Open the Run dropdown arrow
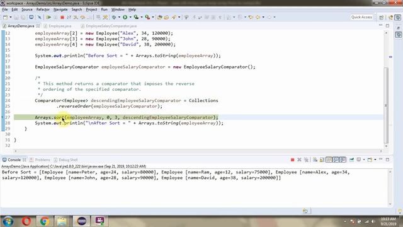Screen dimensions: 403x227 (x=130, y=17)
